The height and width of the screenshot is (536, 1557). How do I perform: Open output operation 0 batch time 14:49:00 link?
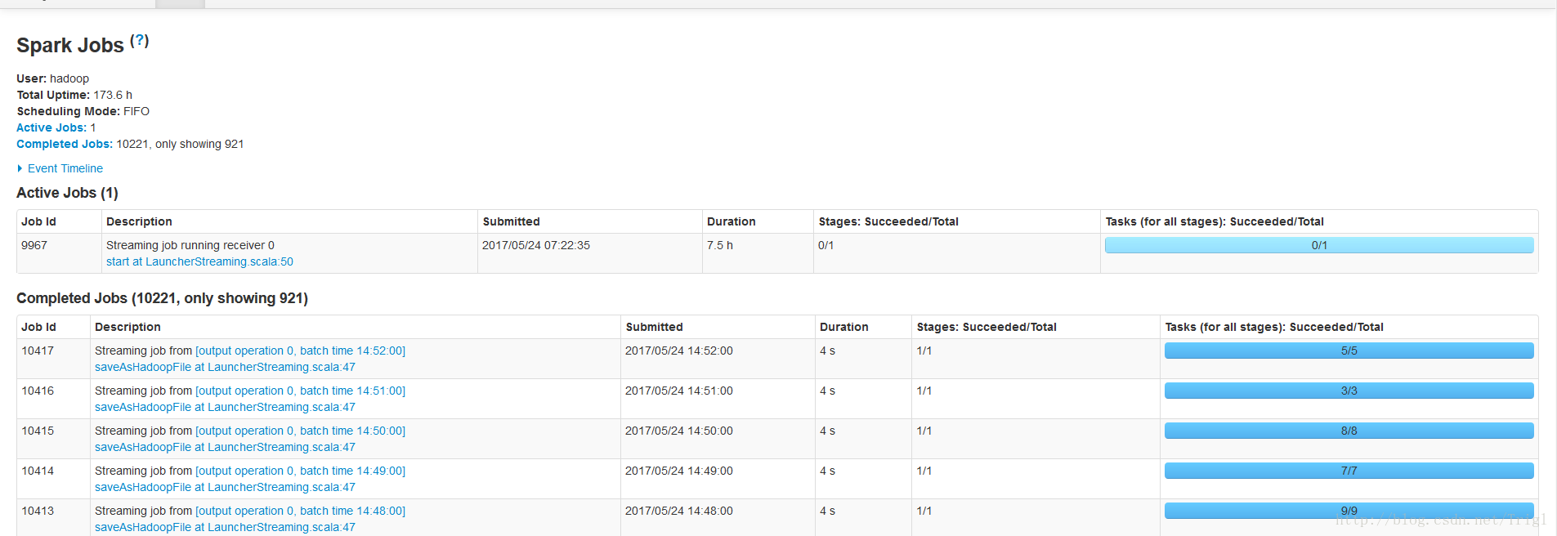300,471
